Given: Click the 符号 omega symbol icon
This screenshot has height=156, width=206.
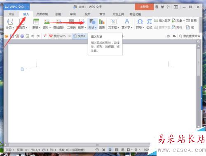Looking at the screenshot, I should click(x=140, y=22).
